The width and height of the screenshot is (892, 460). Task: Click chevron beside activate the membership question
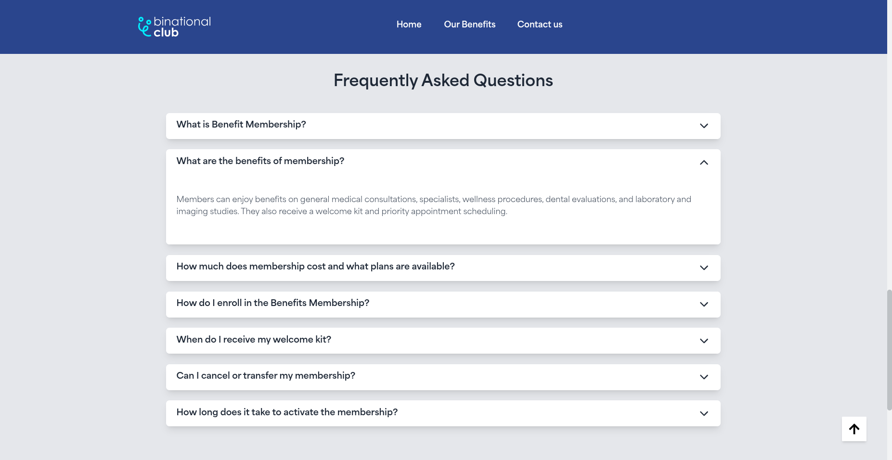tap(704, 414)
